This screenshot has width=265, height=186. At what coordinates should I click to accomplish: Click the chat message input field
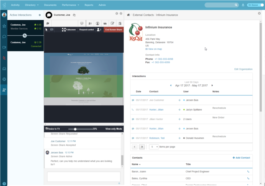click(83, 177)
